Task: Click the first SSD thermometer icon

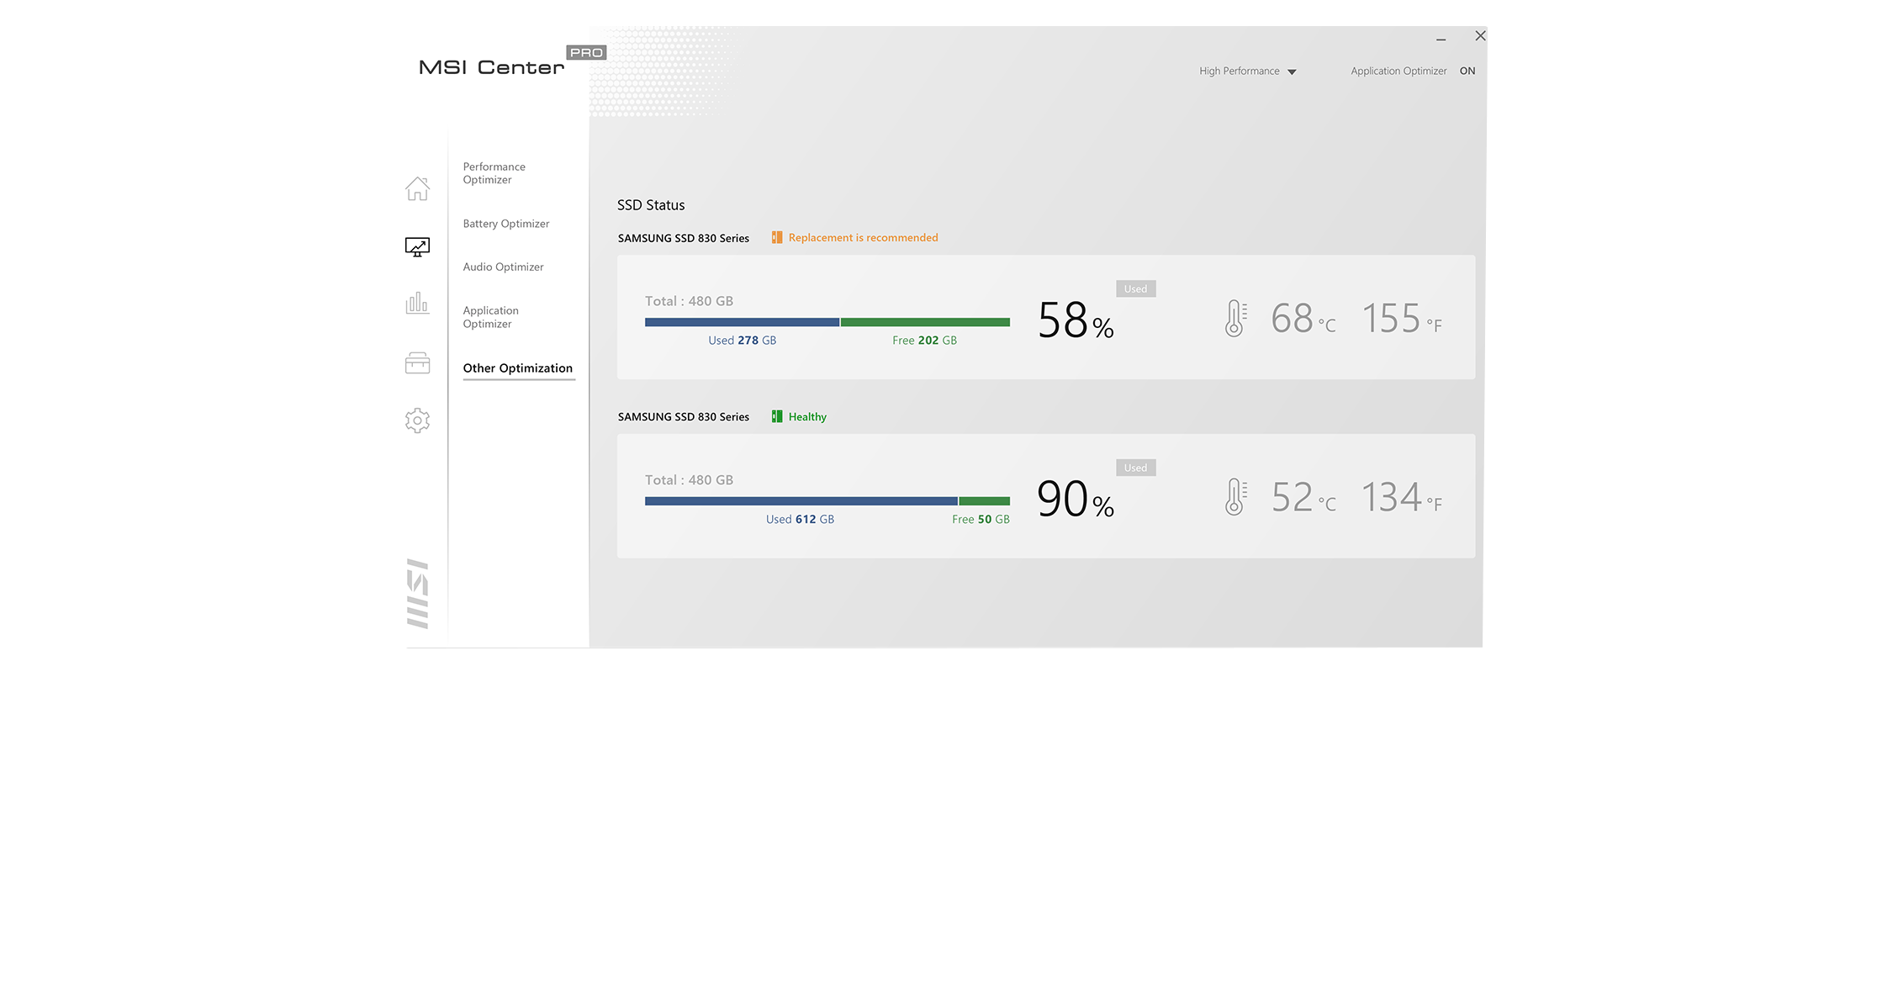Action: click(x=1235, y=319)
